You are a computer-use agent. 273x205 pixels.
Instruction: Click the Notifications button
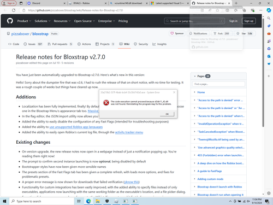tap(198, 33)
